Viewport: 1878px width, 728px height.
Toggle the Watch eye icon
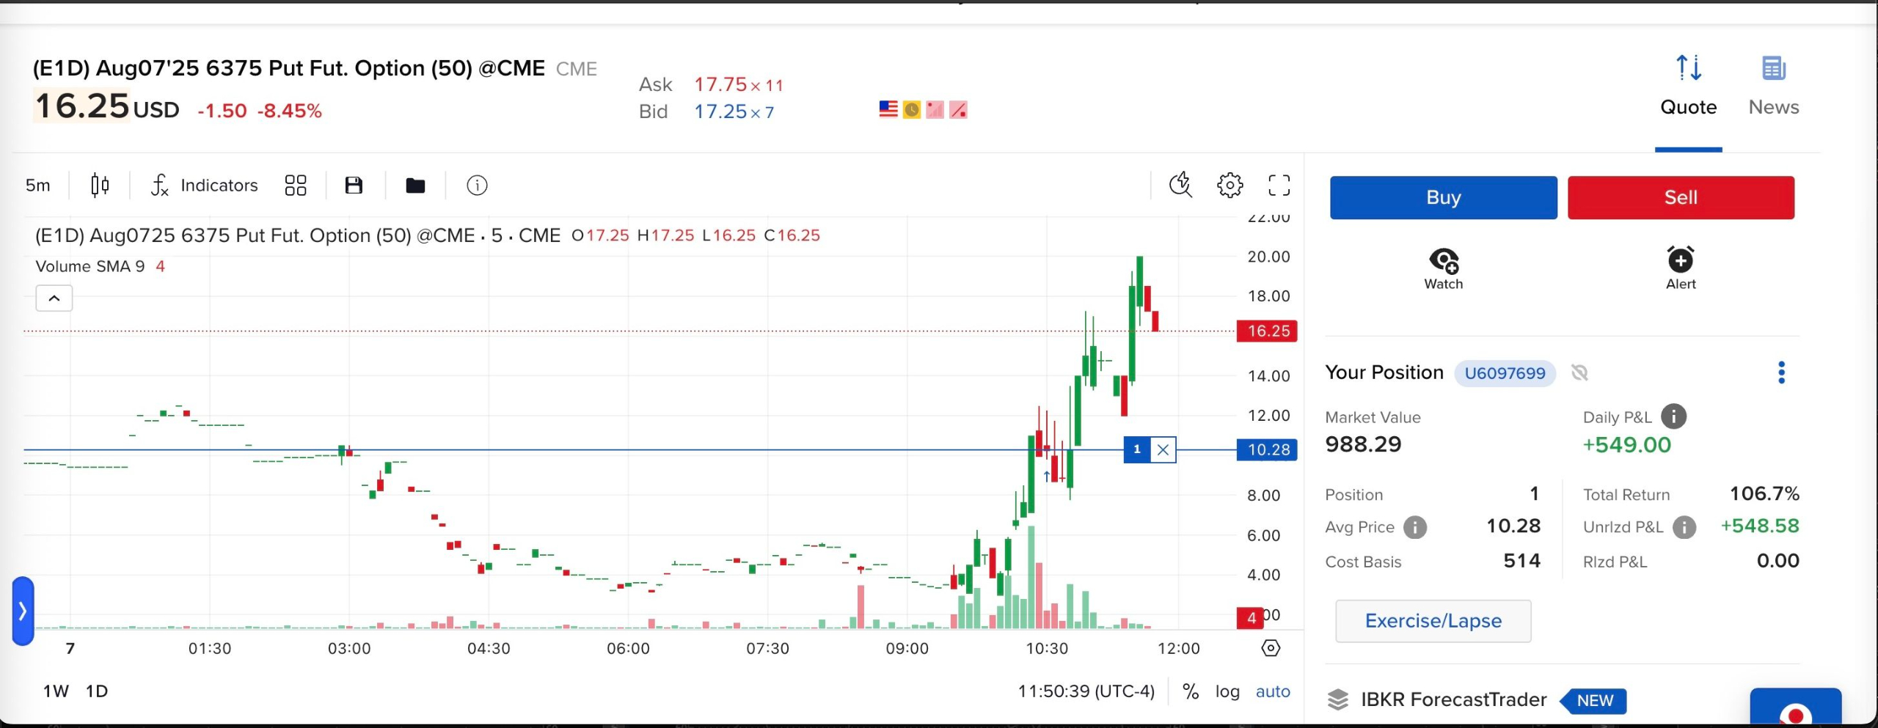(1443, 268)
